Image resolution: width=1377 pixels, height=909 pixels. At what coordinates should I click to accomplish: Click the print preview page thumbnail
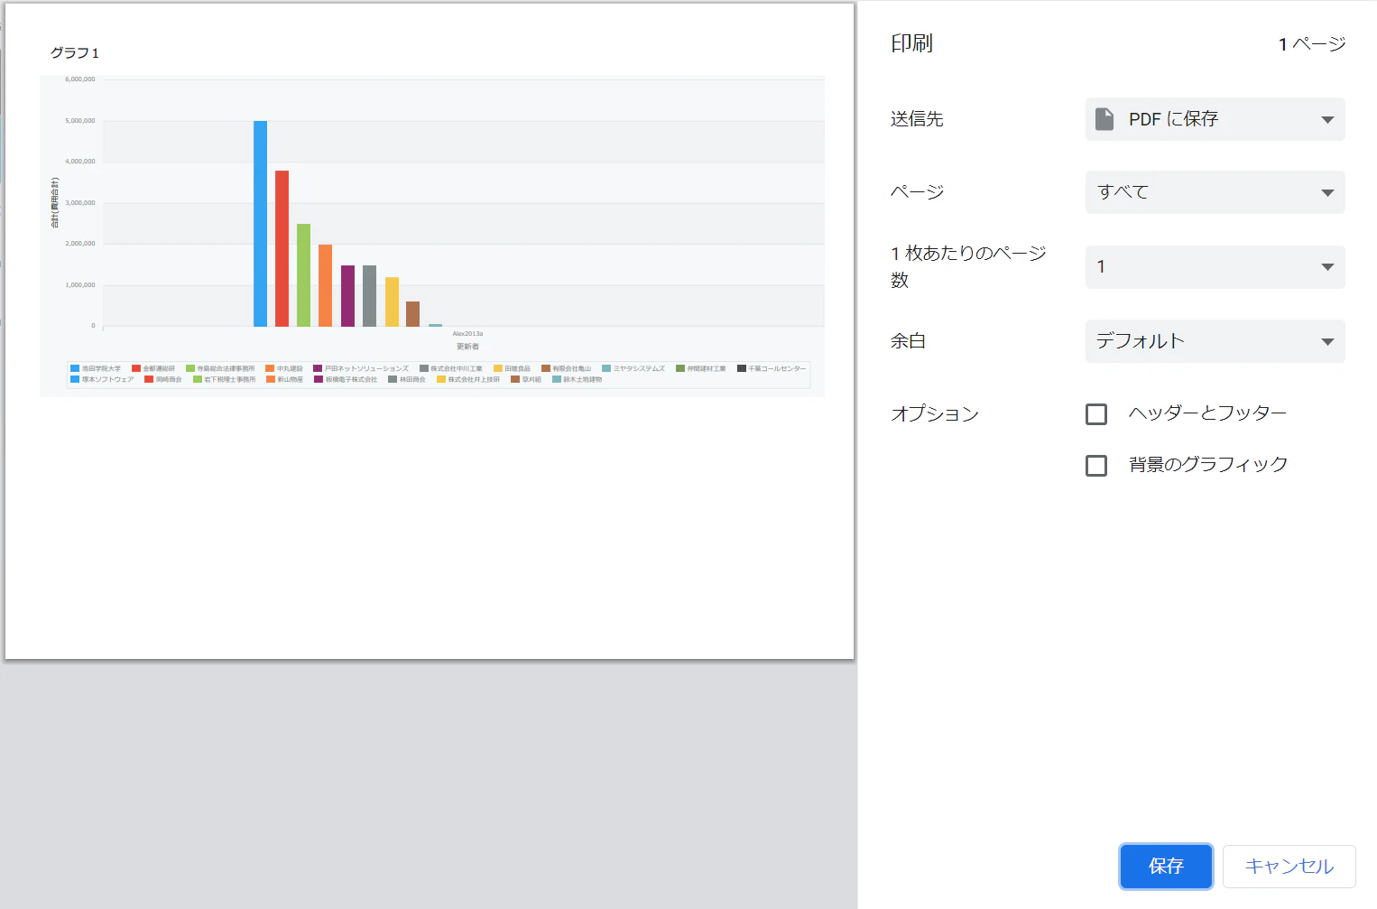(430, 331)
